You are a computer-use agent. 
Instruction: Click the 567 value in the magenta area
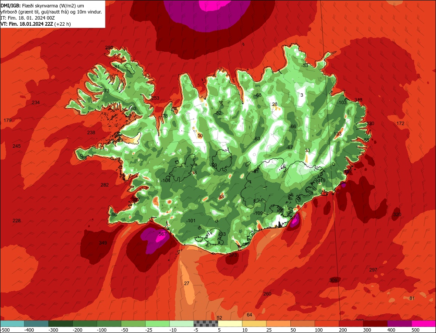pyautogui.click(x=162, y=234)
